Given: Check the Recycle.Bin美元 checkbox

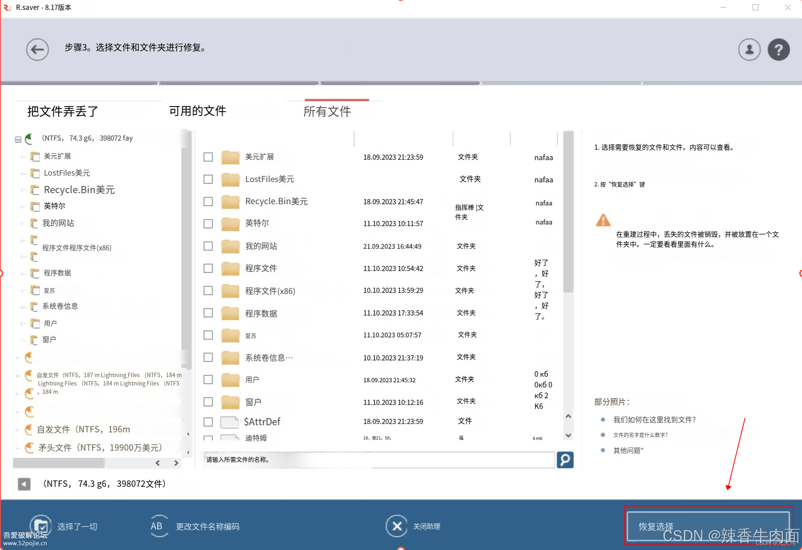Looking at the screenshot, I should click(208, 201).
